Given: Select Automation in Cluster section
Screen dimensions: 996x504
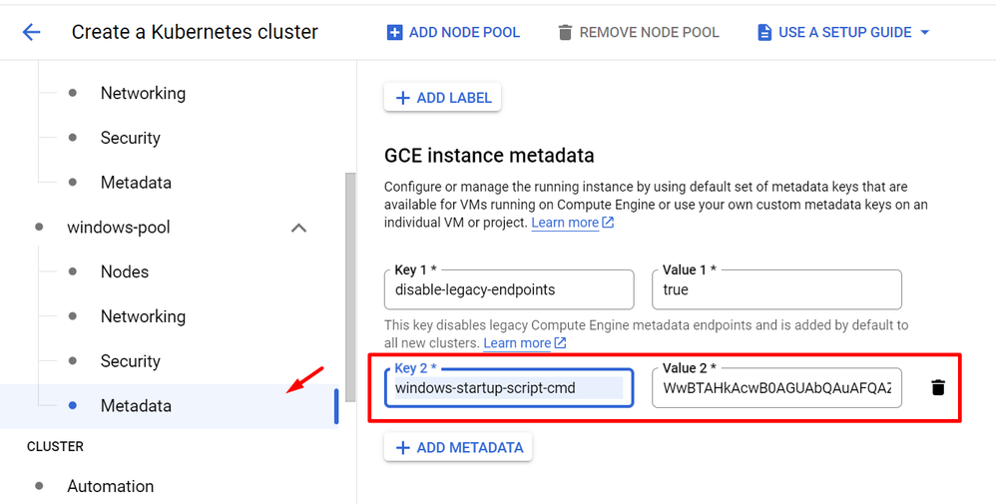Looking at the screenshot, I should (110, 486).
